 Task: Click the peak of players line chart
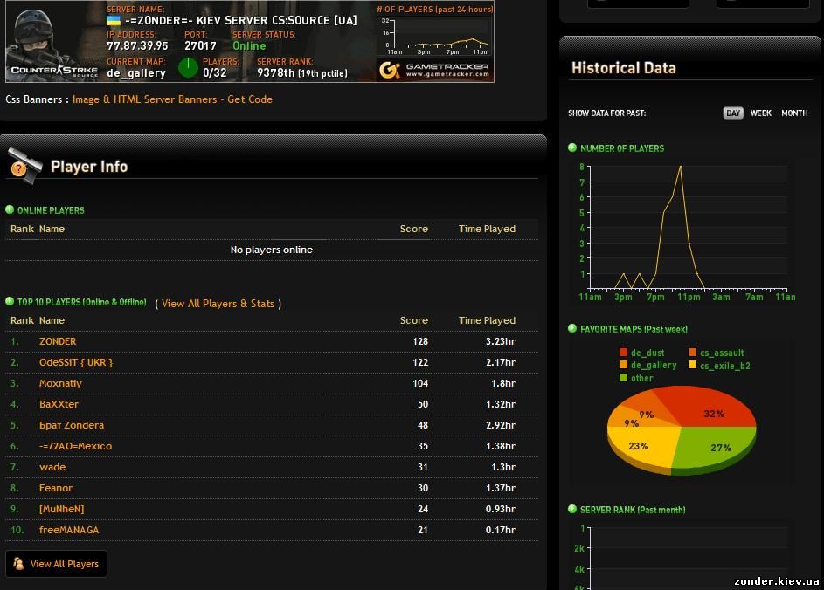[x=681, y=167]
